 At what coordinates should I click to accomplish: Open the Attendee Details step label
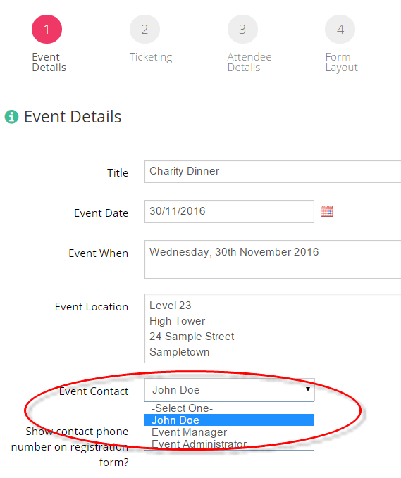[x=249, y=62]
